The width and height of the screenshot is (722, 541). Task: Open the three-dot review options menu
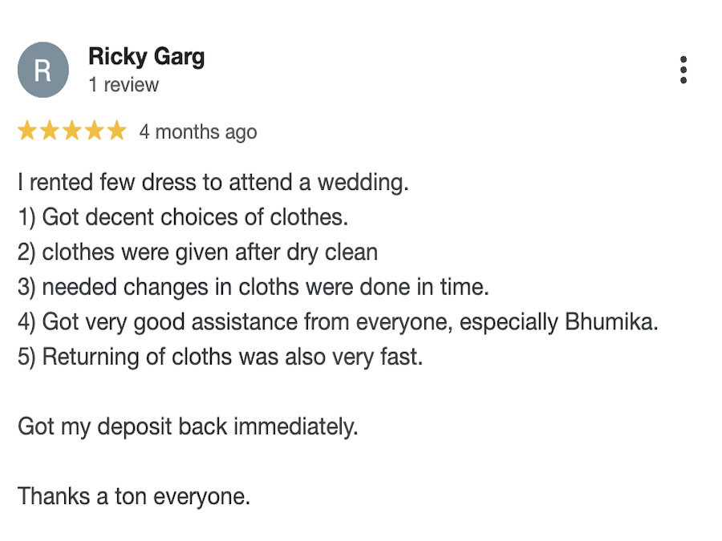click(x=683, y=70)
